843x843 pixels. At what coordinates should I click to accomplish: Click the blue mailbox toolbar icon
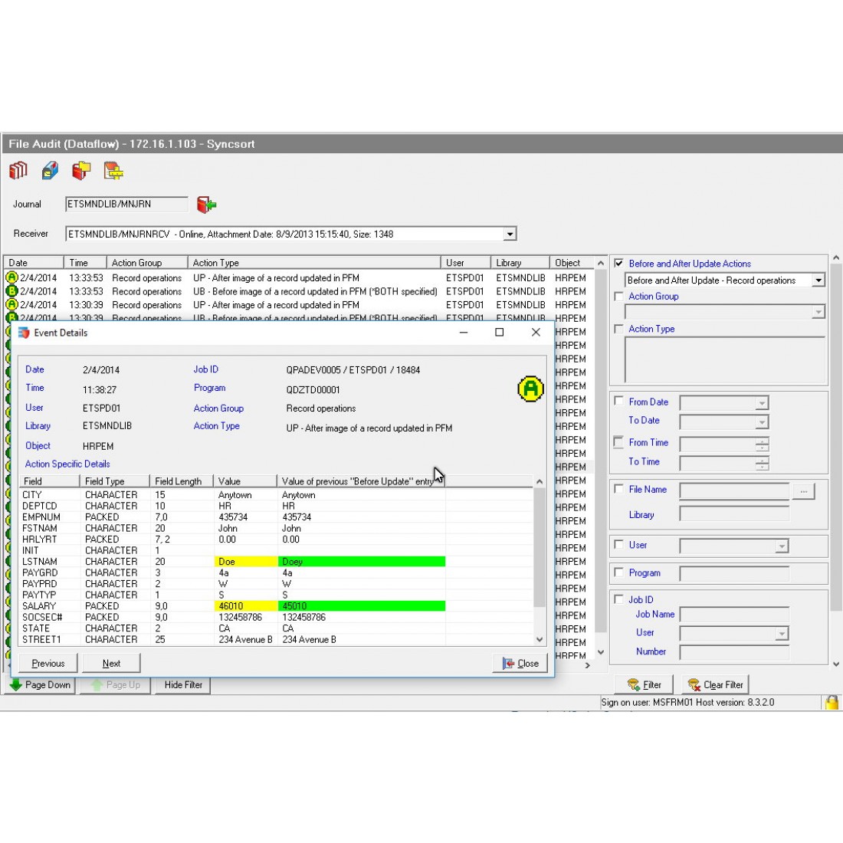point(50,170)
